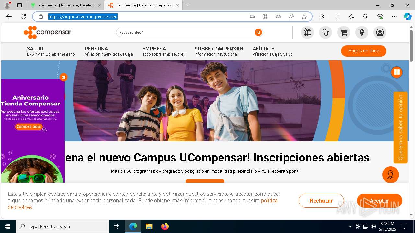The width and height of the screenshot is (415, 233).
Task: Open the calendar icon in site header
Action: (307, 32)
